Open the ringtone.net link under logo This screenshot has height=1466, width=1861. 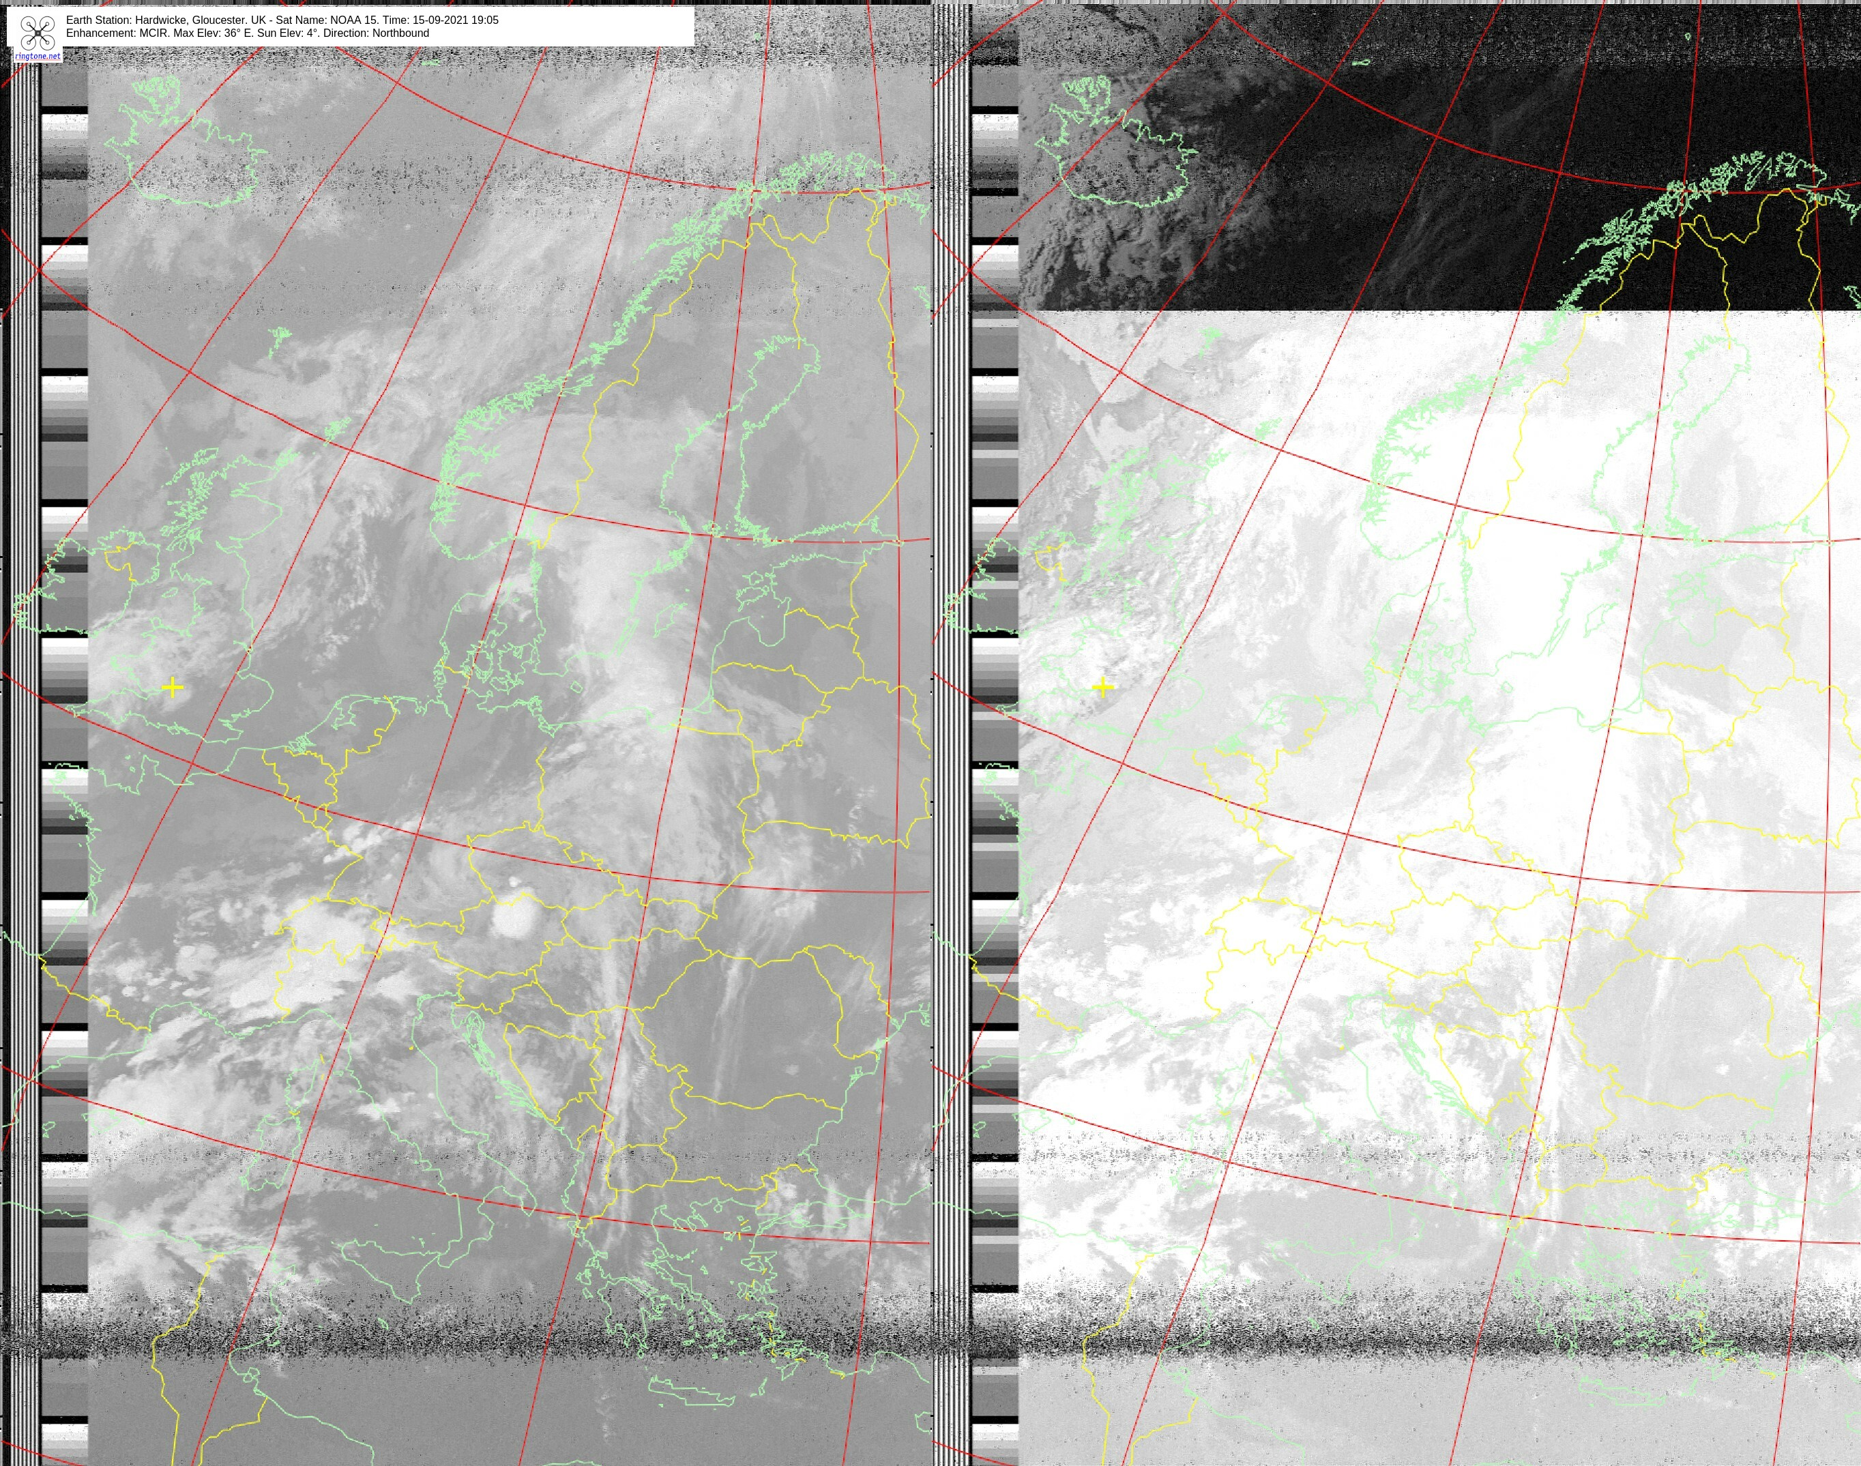coord(38,57)
